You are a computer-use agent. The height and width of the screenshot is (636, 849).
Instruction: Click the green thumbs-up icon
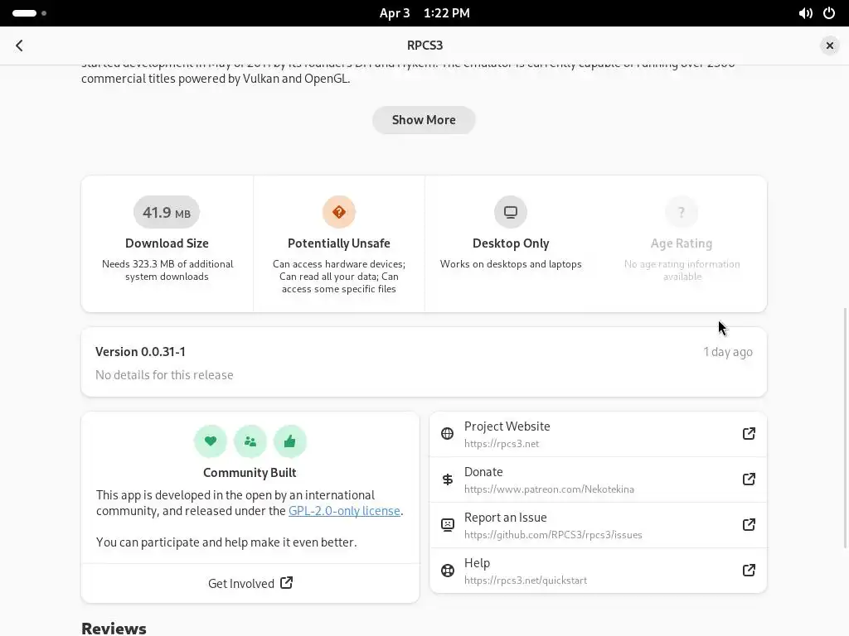click(289, 441)
